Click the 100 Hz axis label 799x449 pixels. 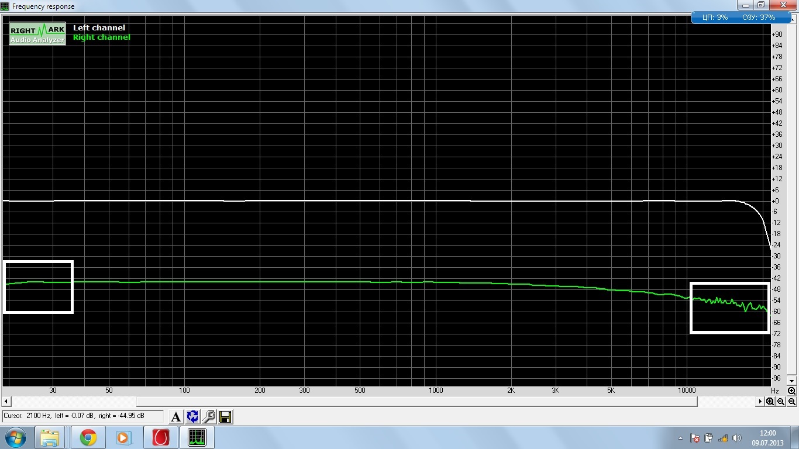184,391
